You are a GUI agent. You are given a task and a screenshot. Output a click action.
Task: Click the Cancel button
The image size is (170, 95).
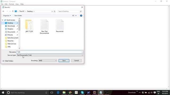[x=76, y=61]
